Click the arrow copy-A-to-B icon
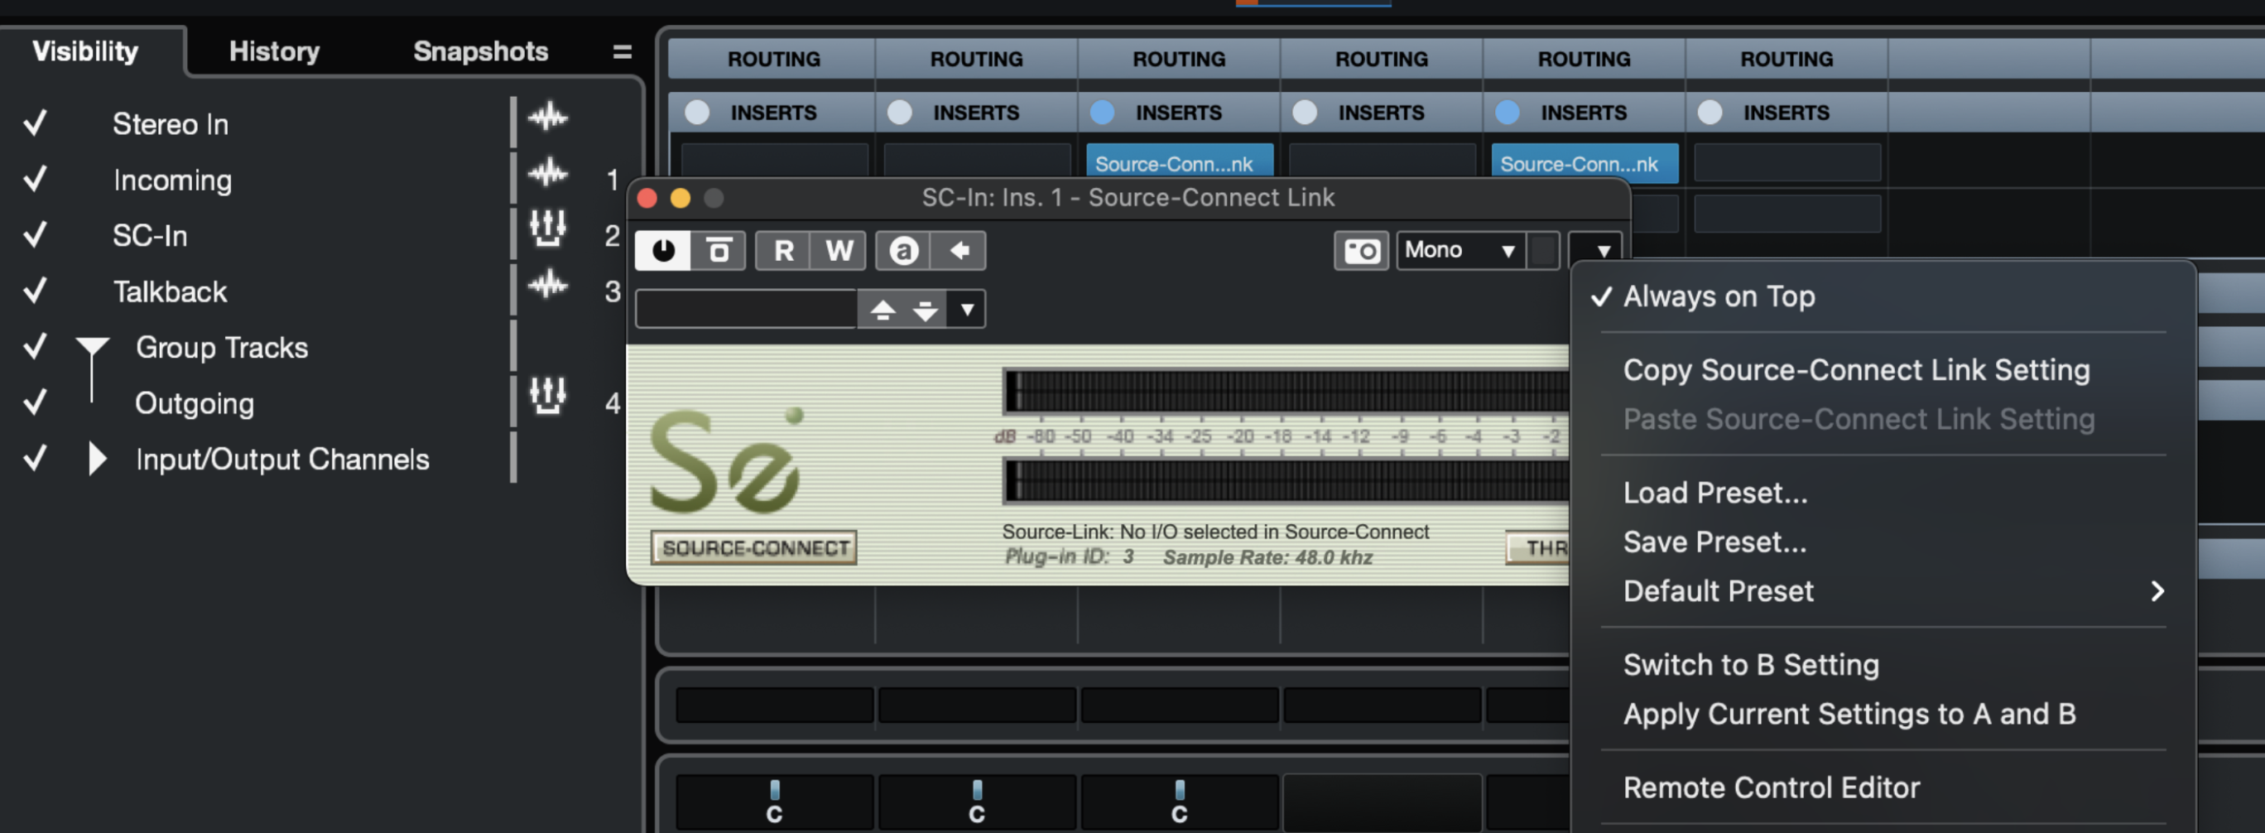 959,251
